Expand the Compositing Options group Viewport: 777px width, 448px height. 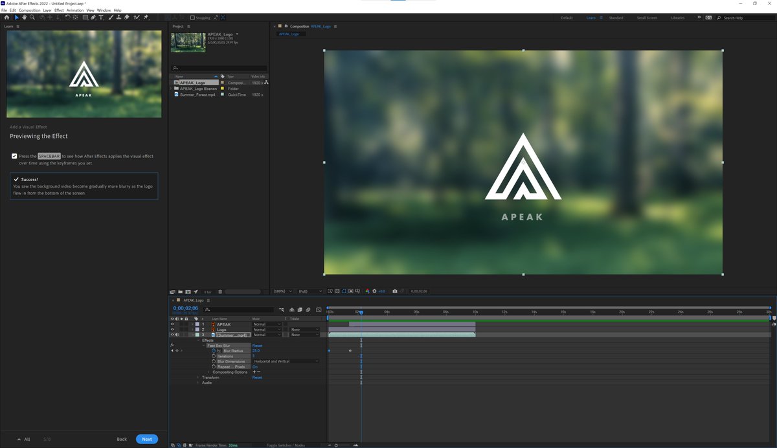pyautogui.click(x=208, y=372)
